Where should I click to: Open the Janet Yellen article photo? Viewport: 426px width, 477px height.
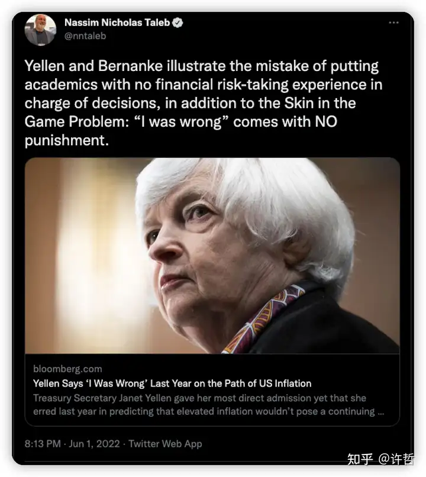tap(212, 256)
